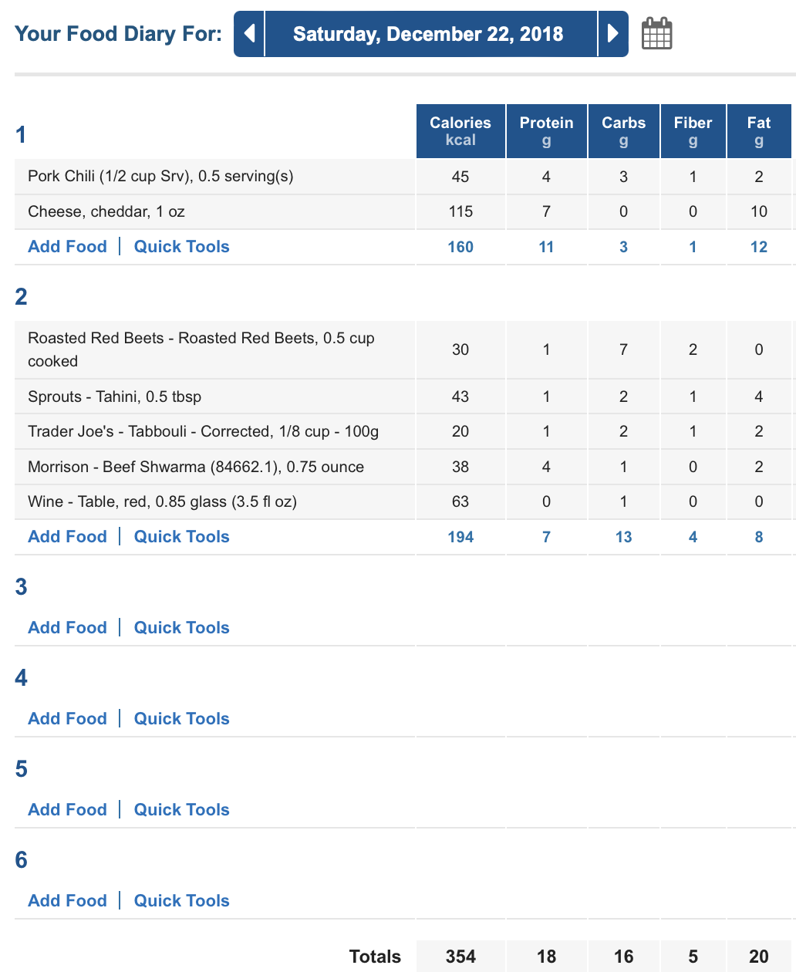Go to previous day with left arrow

tap(249, 34)
